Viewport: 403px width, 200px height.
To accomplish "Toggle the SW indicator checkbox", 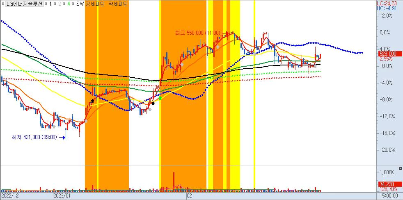I will click(73, 4).
